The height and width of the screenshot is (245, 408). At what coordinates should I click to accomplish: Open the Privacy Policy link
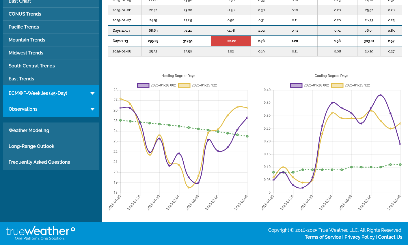(359, 237)
